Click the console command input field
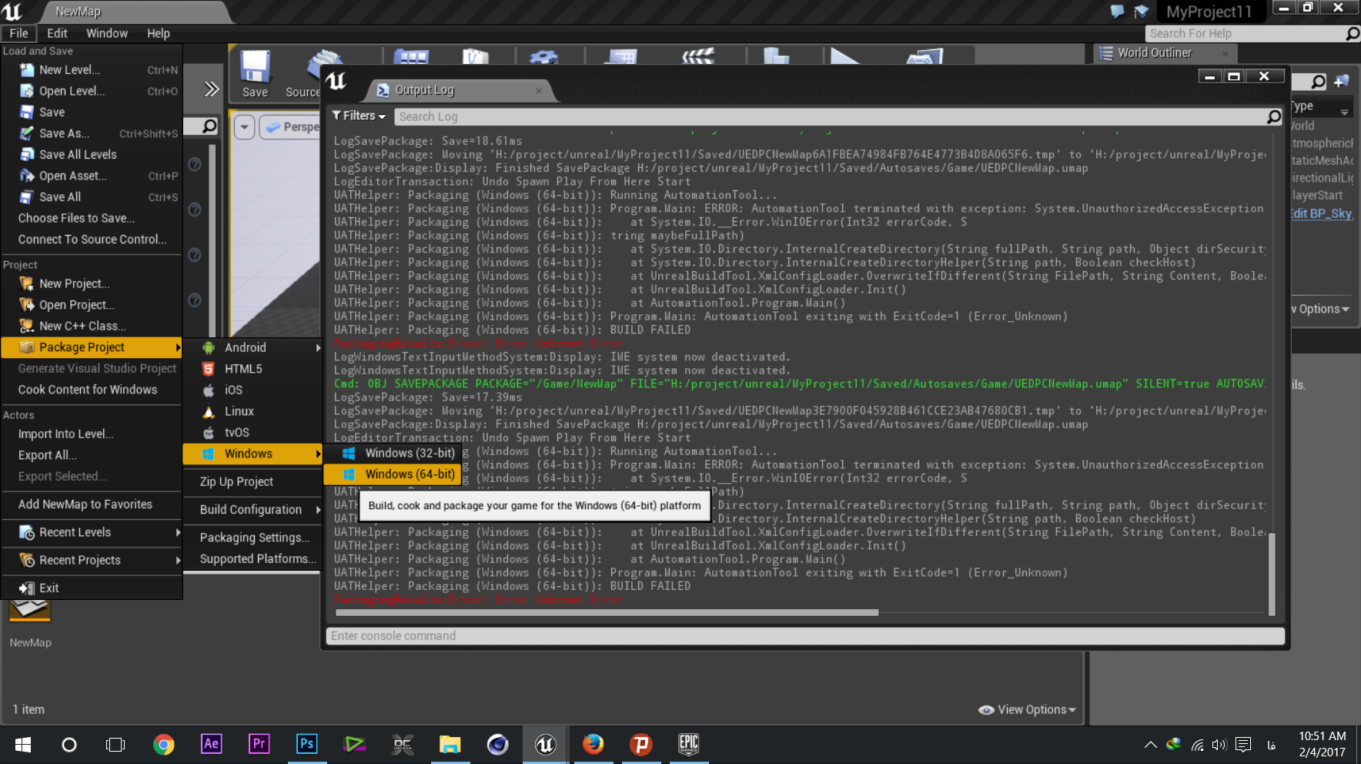The image size is (1361, 764). click(x=805, y=635)
